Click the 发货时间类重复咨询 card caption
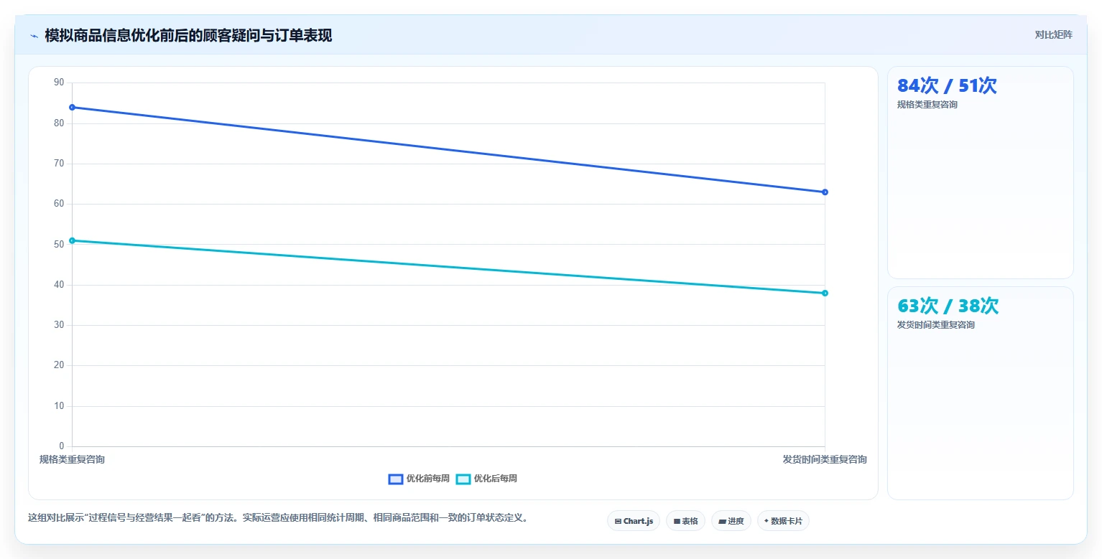1102x559 pixels. 935,325
